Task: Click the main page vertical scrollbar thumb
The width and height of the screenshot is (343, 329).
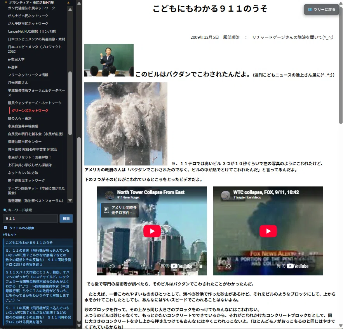Action: [x=341, y=66]
